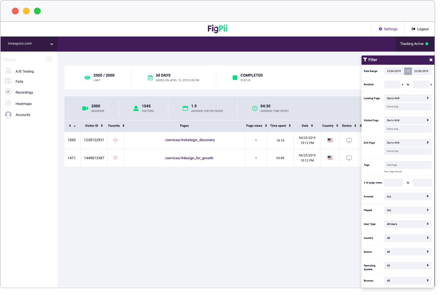Click the Filter funnel icon
This screenshot has height=295, width=440.
[x=365, y=60]
